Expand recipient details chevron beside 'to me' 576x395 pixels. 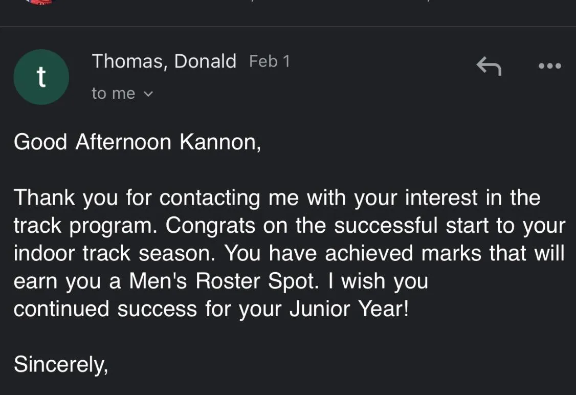pyautogui.click(x=148, y=94)
